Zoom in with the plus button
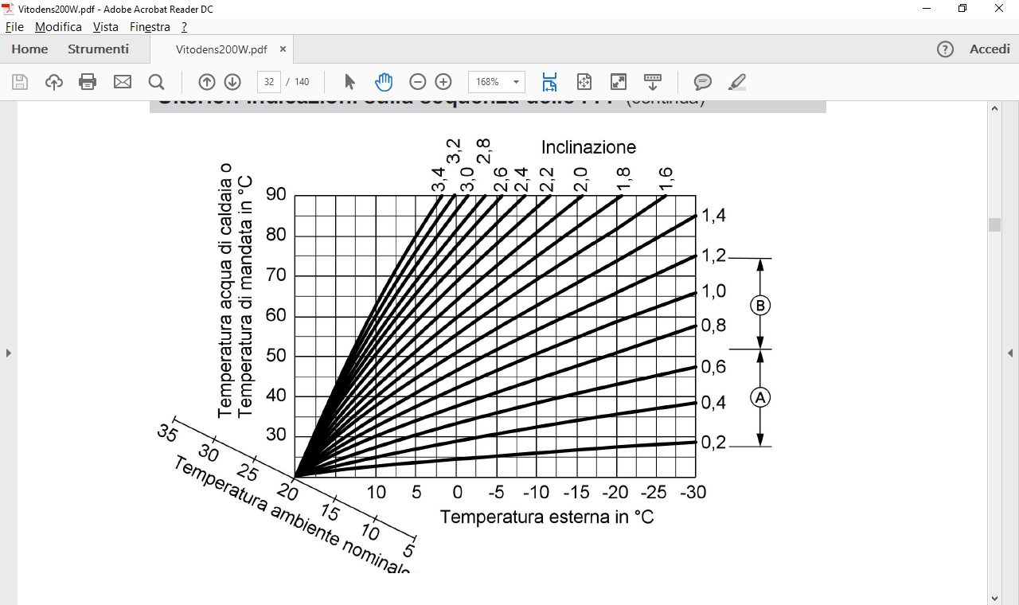The height and width of the screenshot is (605, 1019). click(x=443, y=82)
